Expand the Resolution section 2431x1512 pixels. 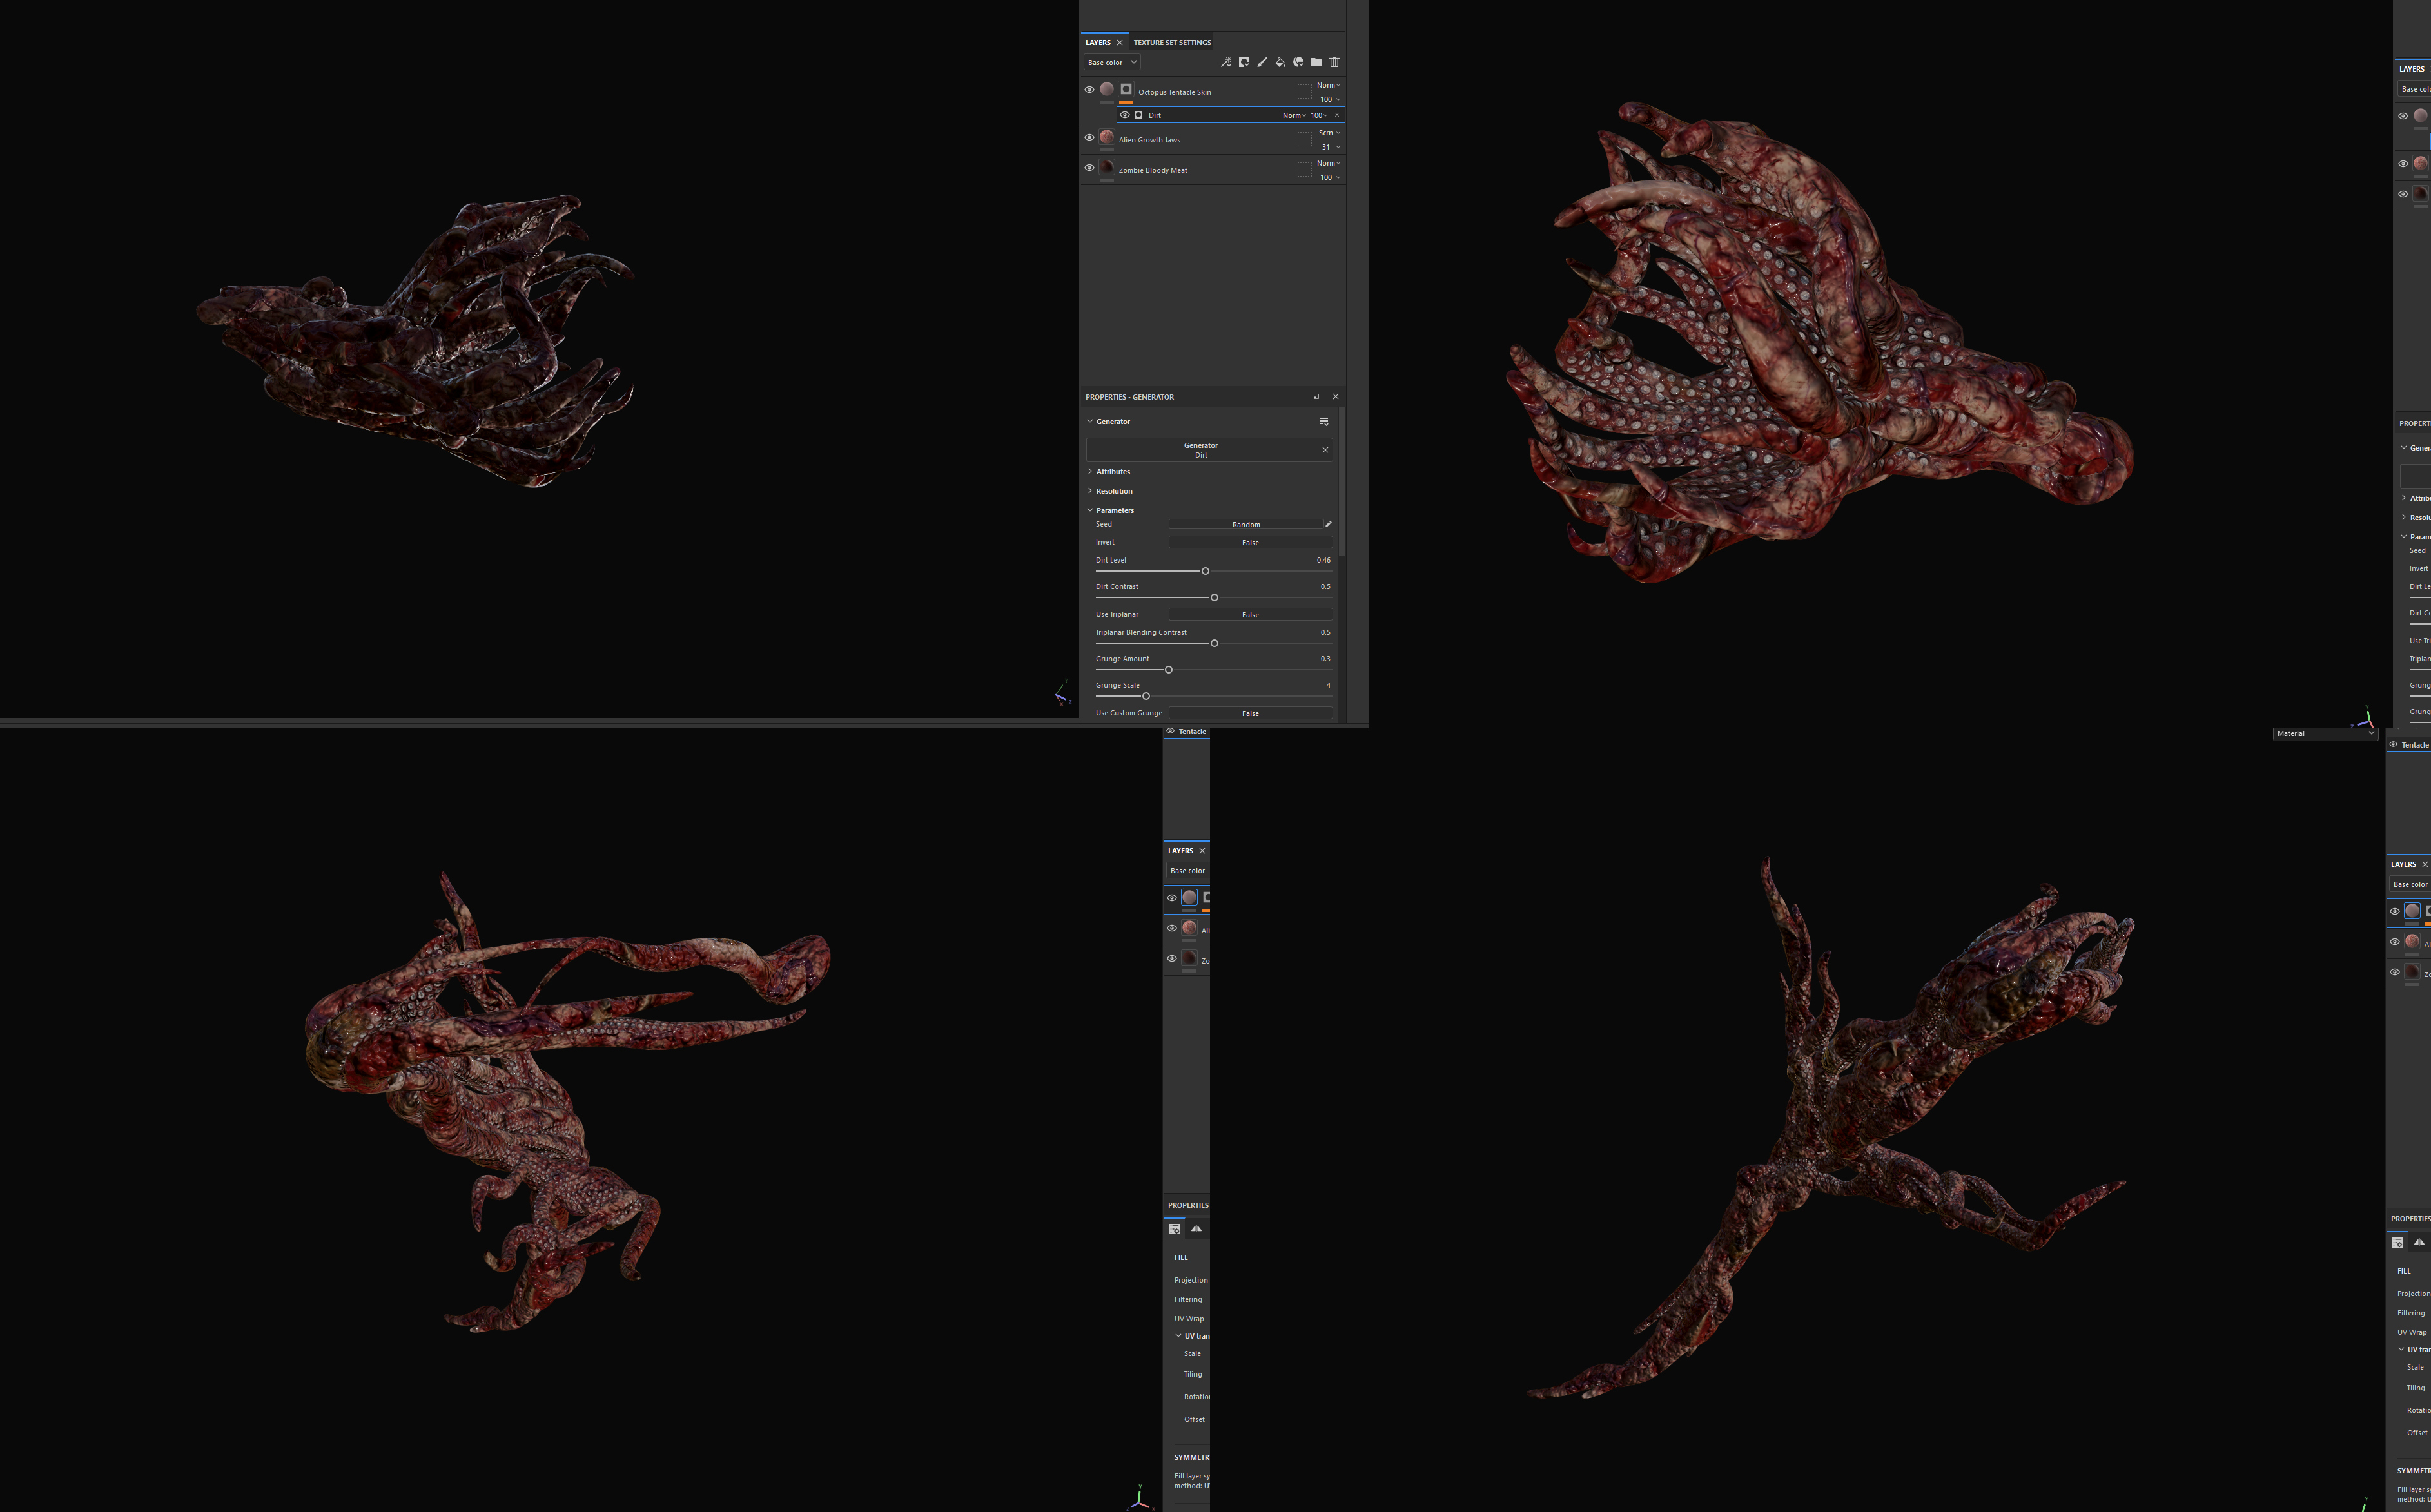click(1110, 491)
